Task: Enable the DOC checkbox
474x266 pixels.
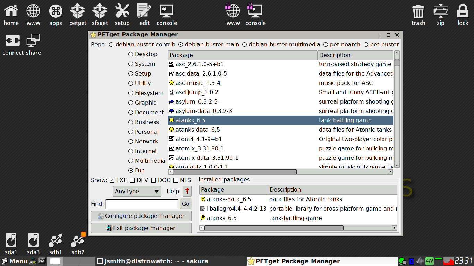Action: click(x=161, y=180)
